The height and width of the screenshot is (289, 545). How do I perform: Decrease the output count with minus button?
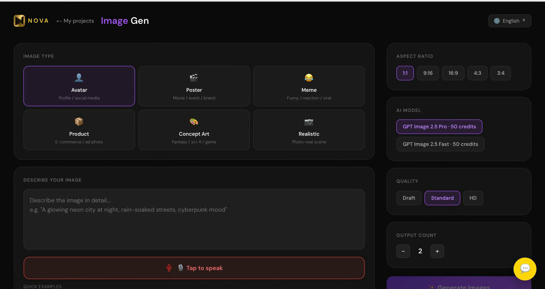coord(403,251)
